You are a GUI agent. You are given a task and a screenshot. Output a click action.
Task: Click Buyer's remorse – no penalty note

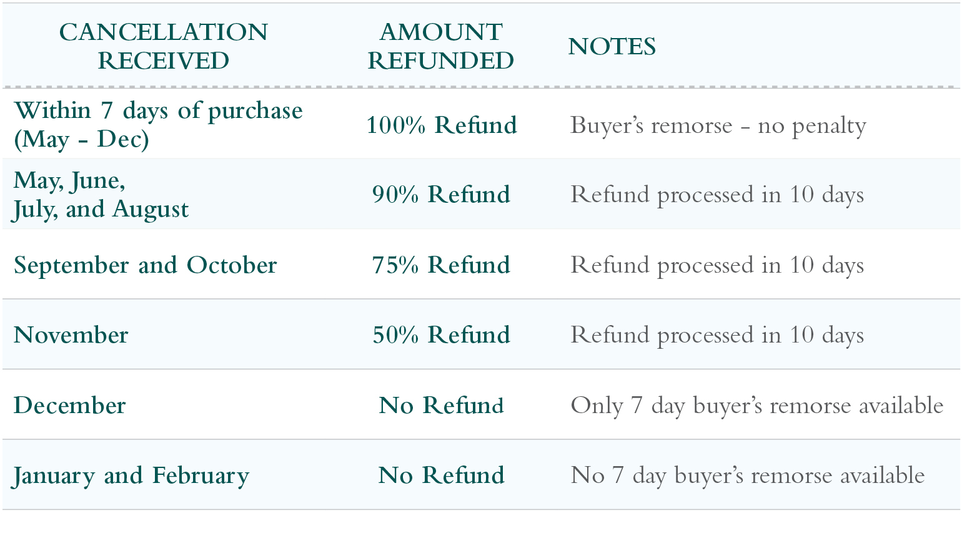tap(718, 126)
